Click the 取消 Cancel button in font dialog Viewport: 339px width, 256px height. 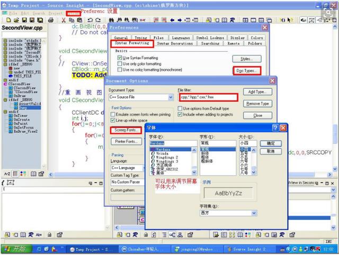(271, 151)
